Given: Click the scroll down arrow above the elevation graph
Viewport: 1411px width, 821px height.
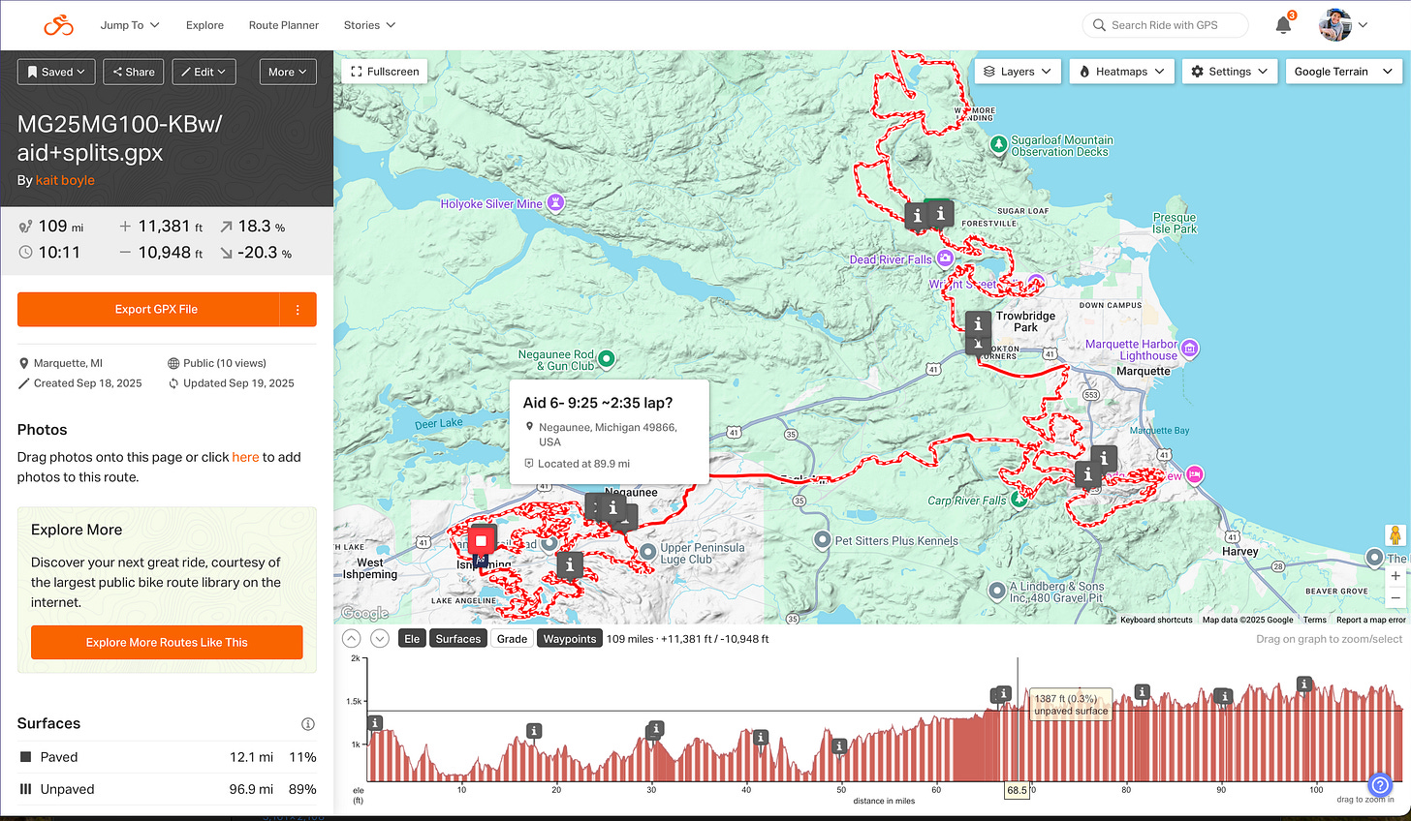Looking at the screenshot, I should click(x=380, y=638).
